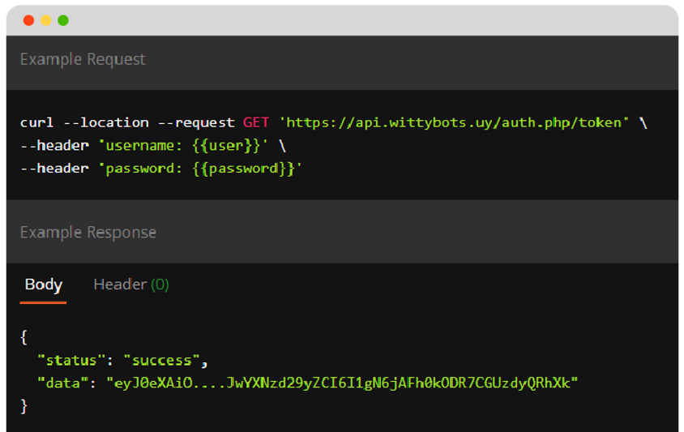
Task: Click the Example Request heading
Action: point(83,59)
